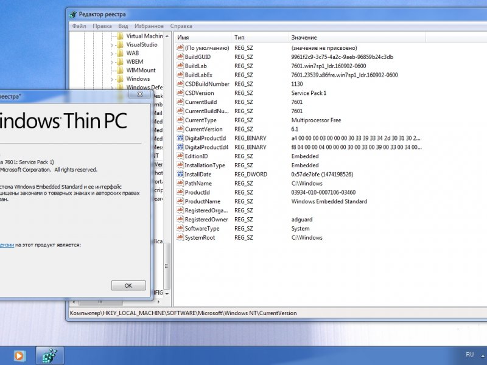Select the RegisteredOrga... value name

[206, 210]
